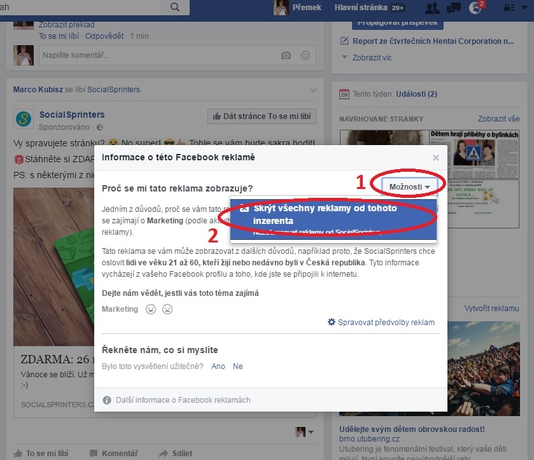
Task: Open the brno.utubering.cz link
Action: (x=369, y=439)
